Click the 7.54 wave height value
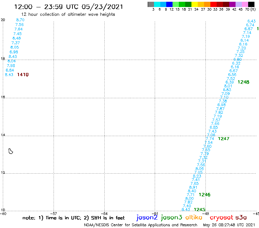259x228 pixels. coord(209,142)
